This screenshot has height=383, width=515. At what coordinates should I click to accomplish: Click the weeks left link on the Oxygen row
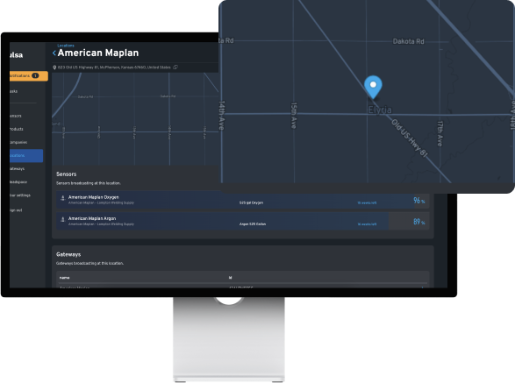[x=367, y=202]
